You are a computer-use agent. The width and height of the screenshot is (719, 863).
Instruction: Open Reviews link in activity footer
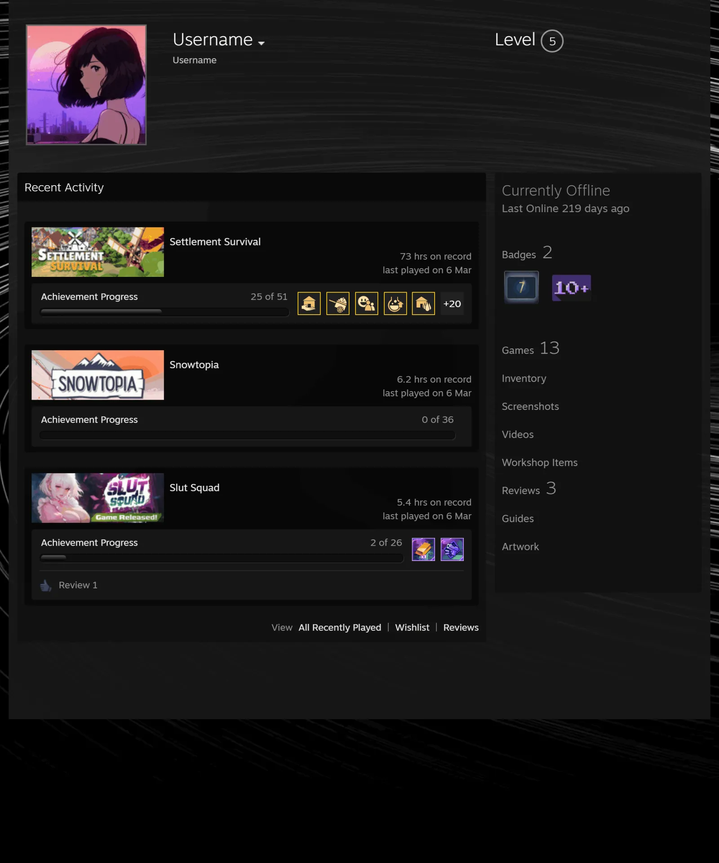[461, 627]
